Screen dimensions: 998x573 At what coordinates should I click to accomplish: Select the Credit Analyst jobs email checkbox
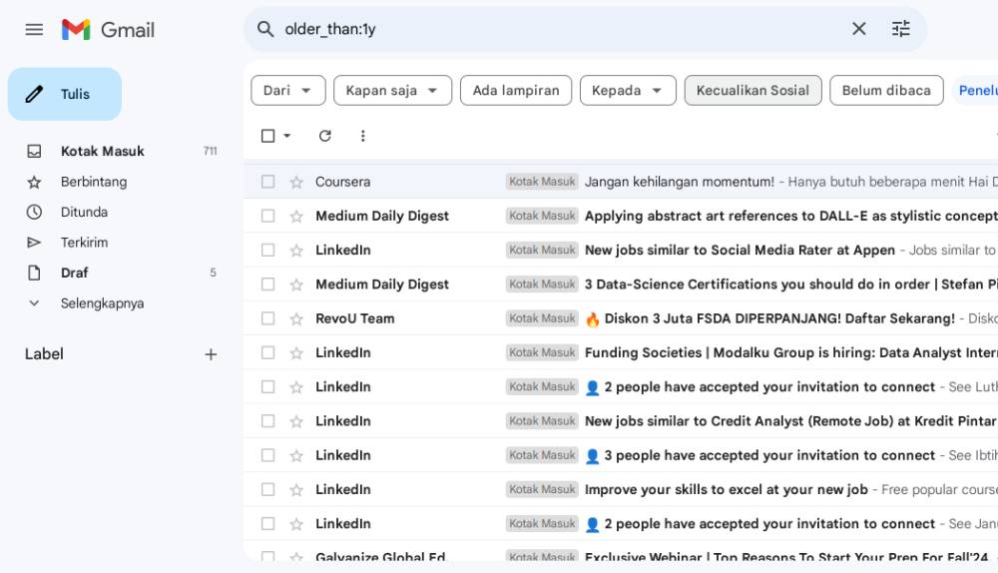coord(267,421)
